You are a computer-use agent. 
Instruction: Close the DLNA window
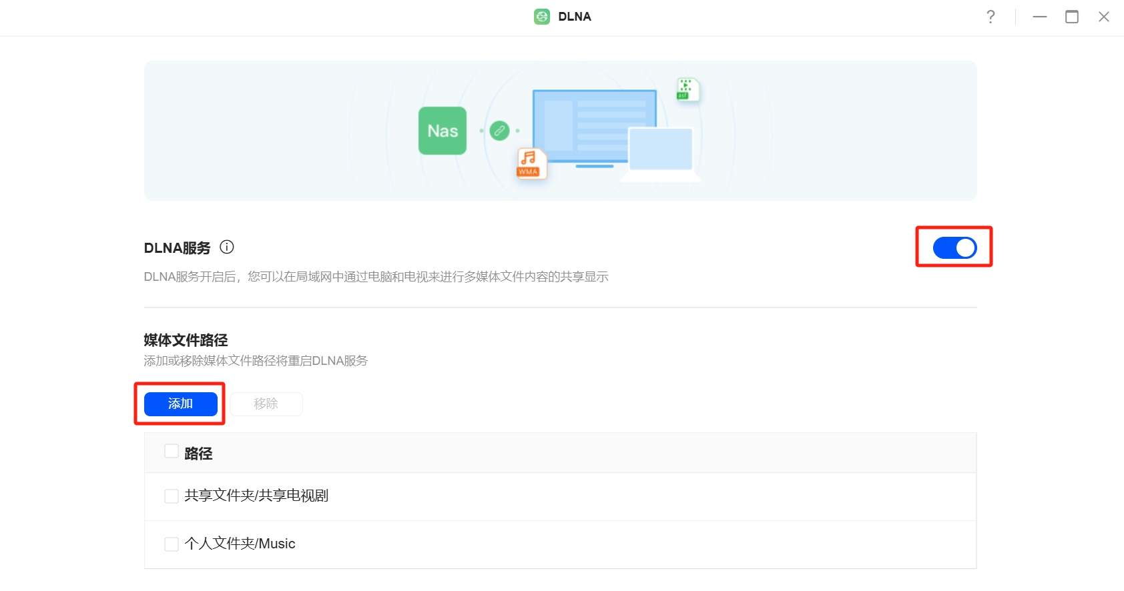click(x=1104, y=17)
